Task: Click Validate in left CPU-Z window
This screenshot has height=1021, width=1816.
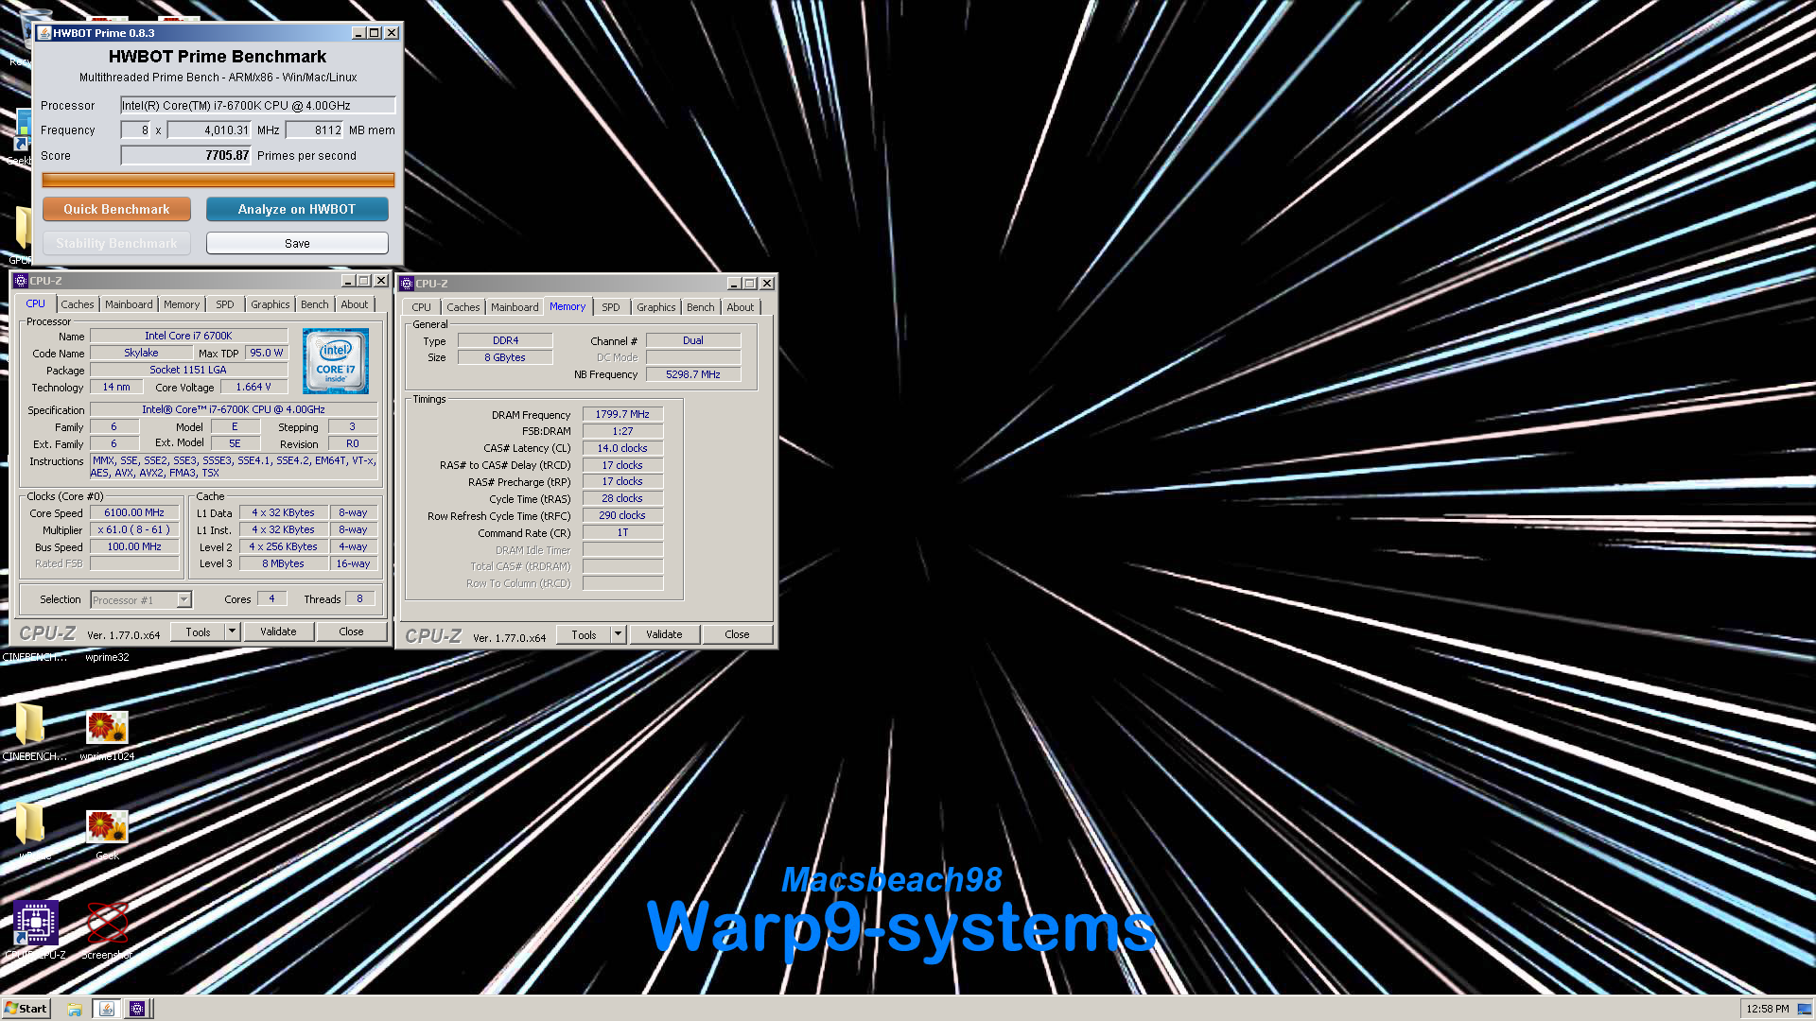Action: [x=278, y=632]
